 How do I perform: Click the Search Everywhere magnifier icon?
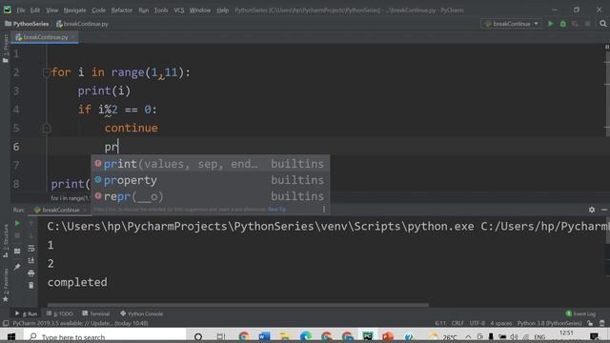[x=603, y=24]
